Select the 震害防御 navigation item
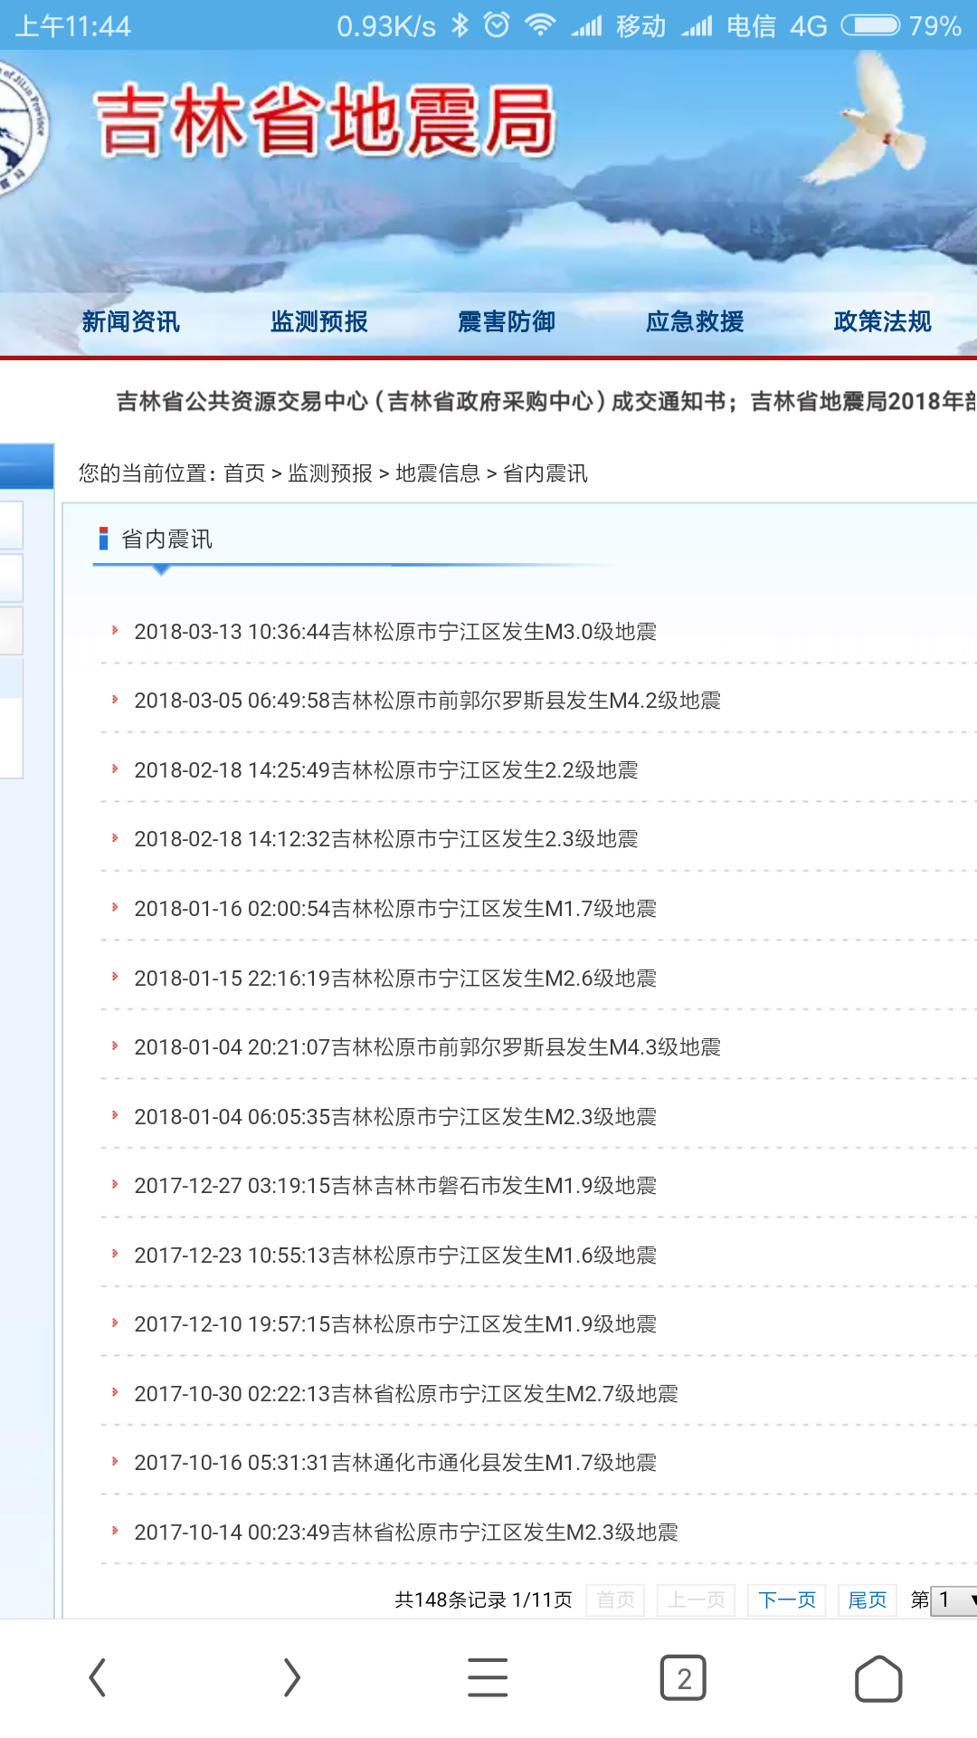The height and width of the screenshot is (1738, 977). pyautogui.click(x=507, y=321)
